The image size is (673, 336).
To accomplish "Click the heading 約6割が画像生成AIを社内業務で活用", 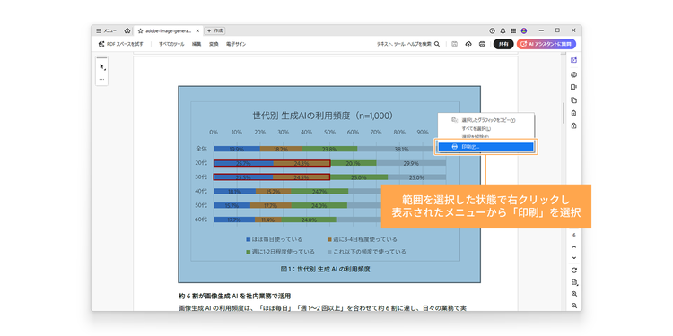I will tap(235, 297).
